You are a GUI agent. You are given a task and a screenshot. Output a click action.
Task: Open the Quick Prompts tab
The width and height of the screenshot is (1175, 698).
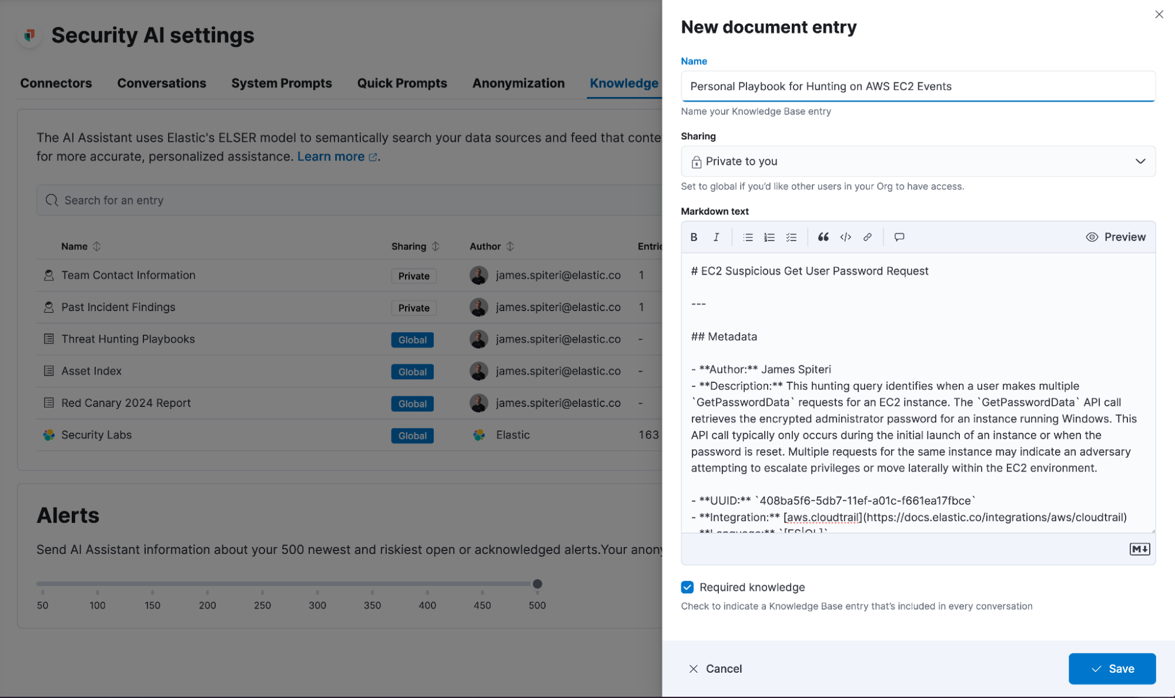pyautogui.click(x=402, y=83)
